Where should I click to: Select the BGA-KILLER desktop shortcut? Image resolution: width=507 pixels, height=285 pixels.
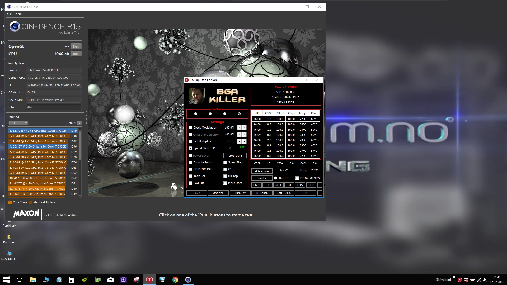(9, 256)
